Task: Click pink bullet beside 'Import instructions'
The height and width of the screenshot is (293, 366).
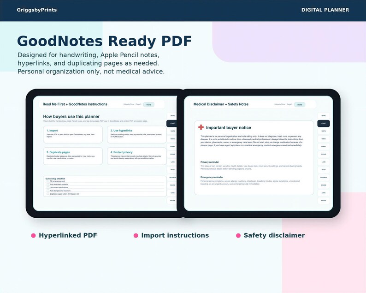Action: pyautogui.click(x=136, y=235)
